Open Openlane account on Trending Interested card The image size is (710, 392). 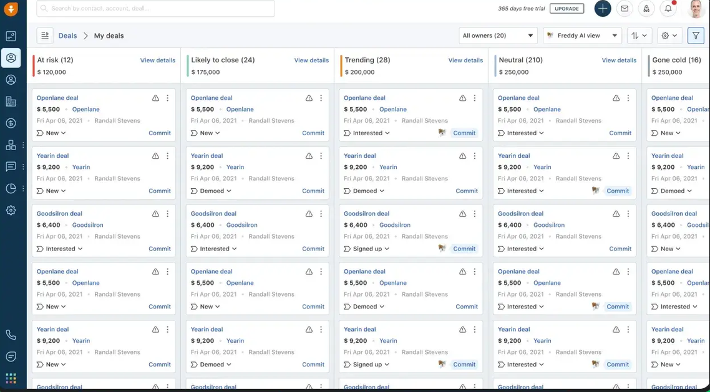[393, 109]
